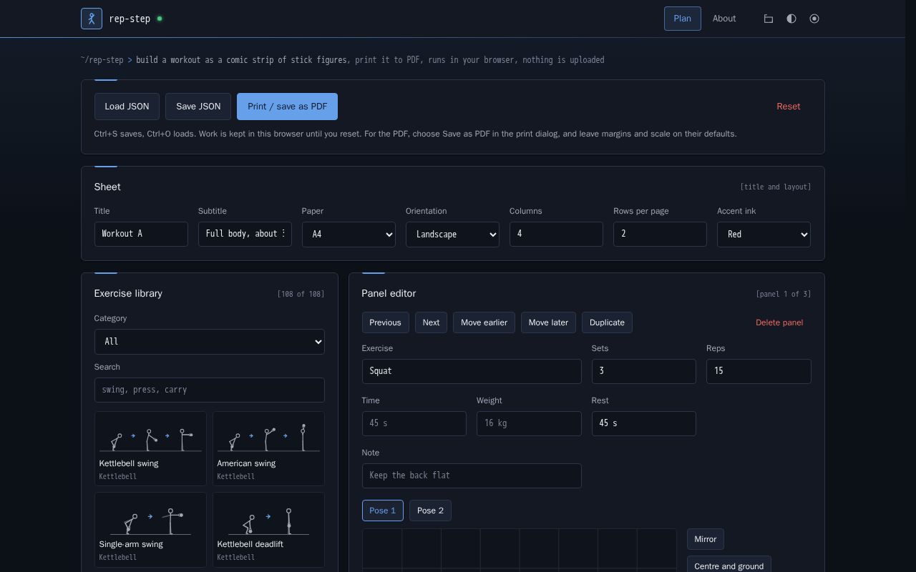
Task: Click the Weight input field
Action: (x=529, y=423)
